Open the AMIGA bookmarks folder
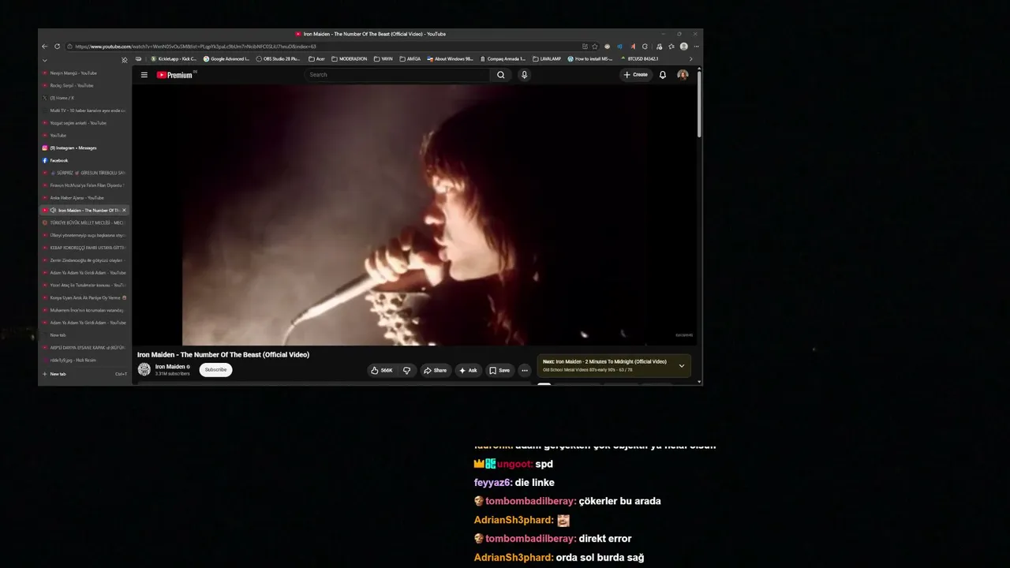This screenshot has height=568, width=1010. click(x=411, y=59)
